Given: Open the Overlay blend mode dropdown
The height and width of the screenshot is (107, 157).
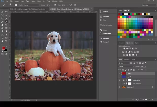Looking at the screenshot, I should click(126, 67).
